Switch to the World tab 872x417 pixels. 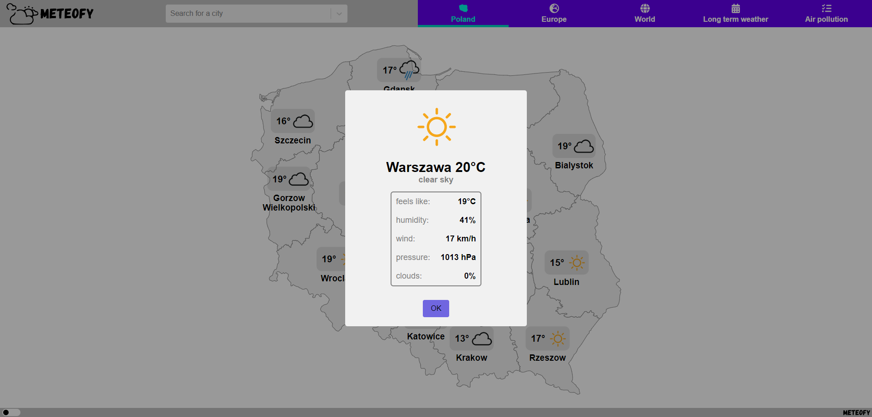[x=644, y=14]
